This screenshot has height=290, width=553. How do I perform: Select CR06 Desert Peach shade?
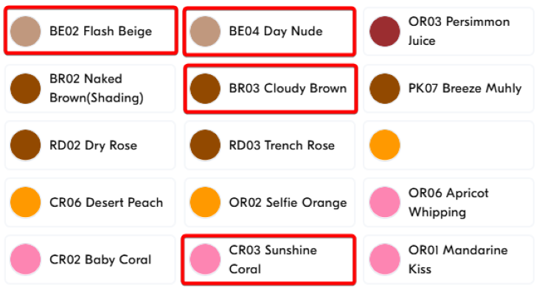90,202
